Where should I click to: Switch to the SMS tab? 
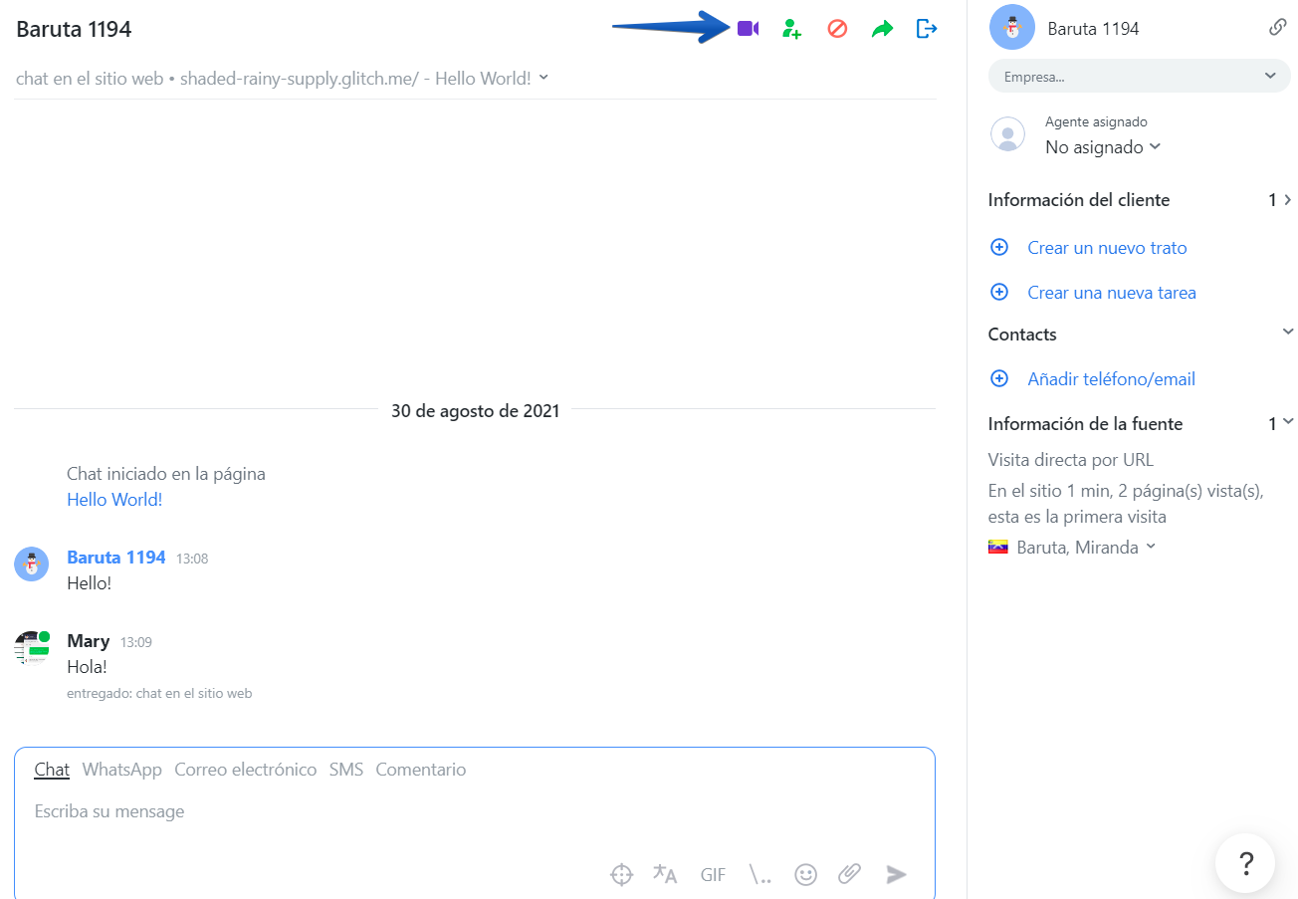[x=346, y=770]
